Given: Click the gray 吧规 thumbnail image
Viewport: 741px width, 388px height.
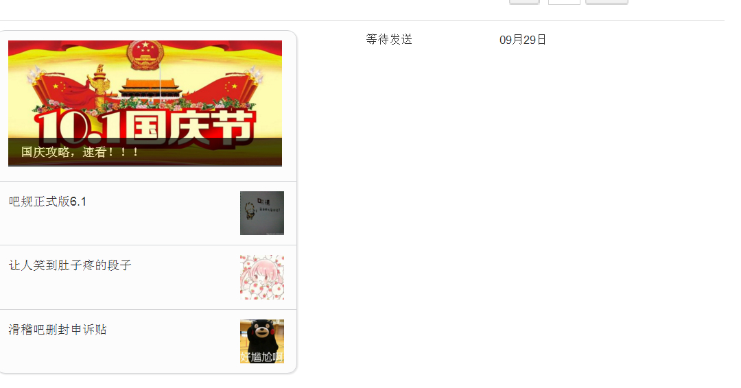Looking at the screenshot, I should [262, 213].
